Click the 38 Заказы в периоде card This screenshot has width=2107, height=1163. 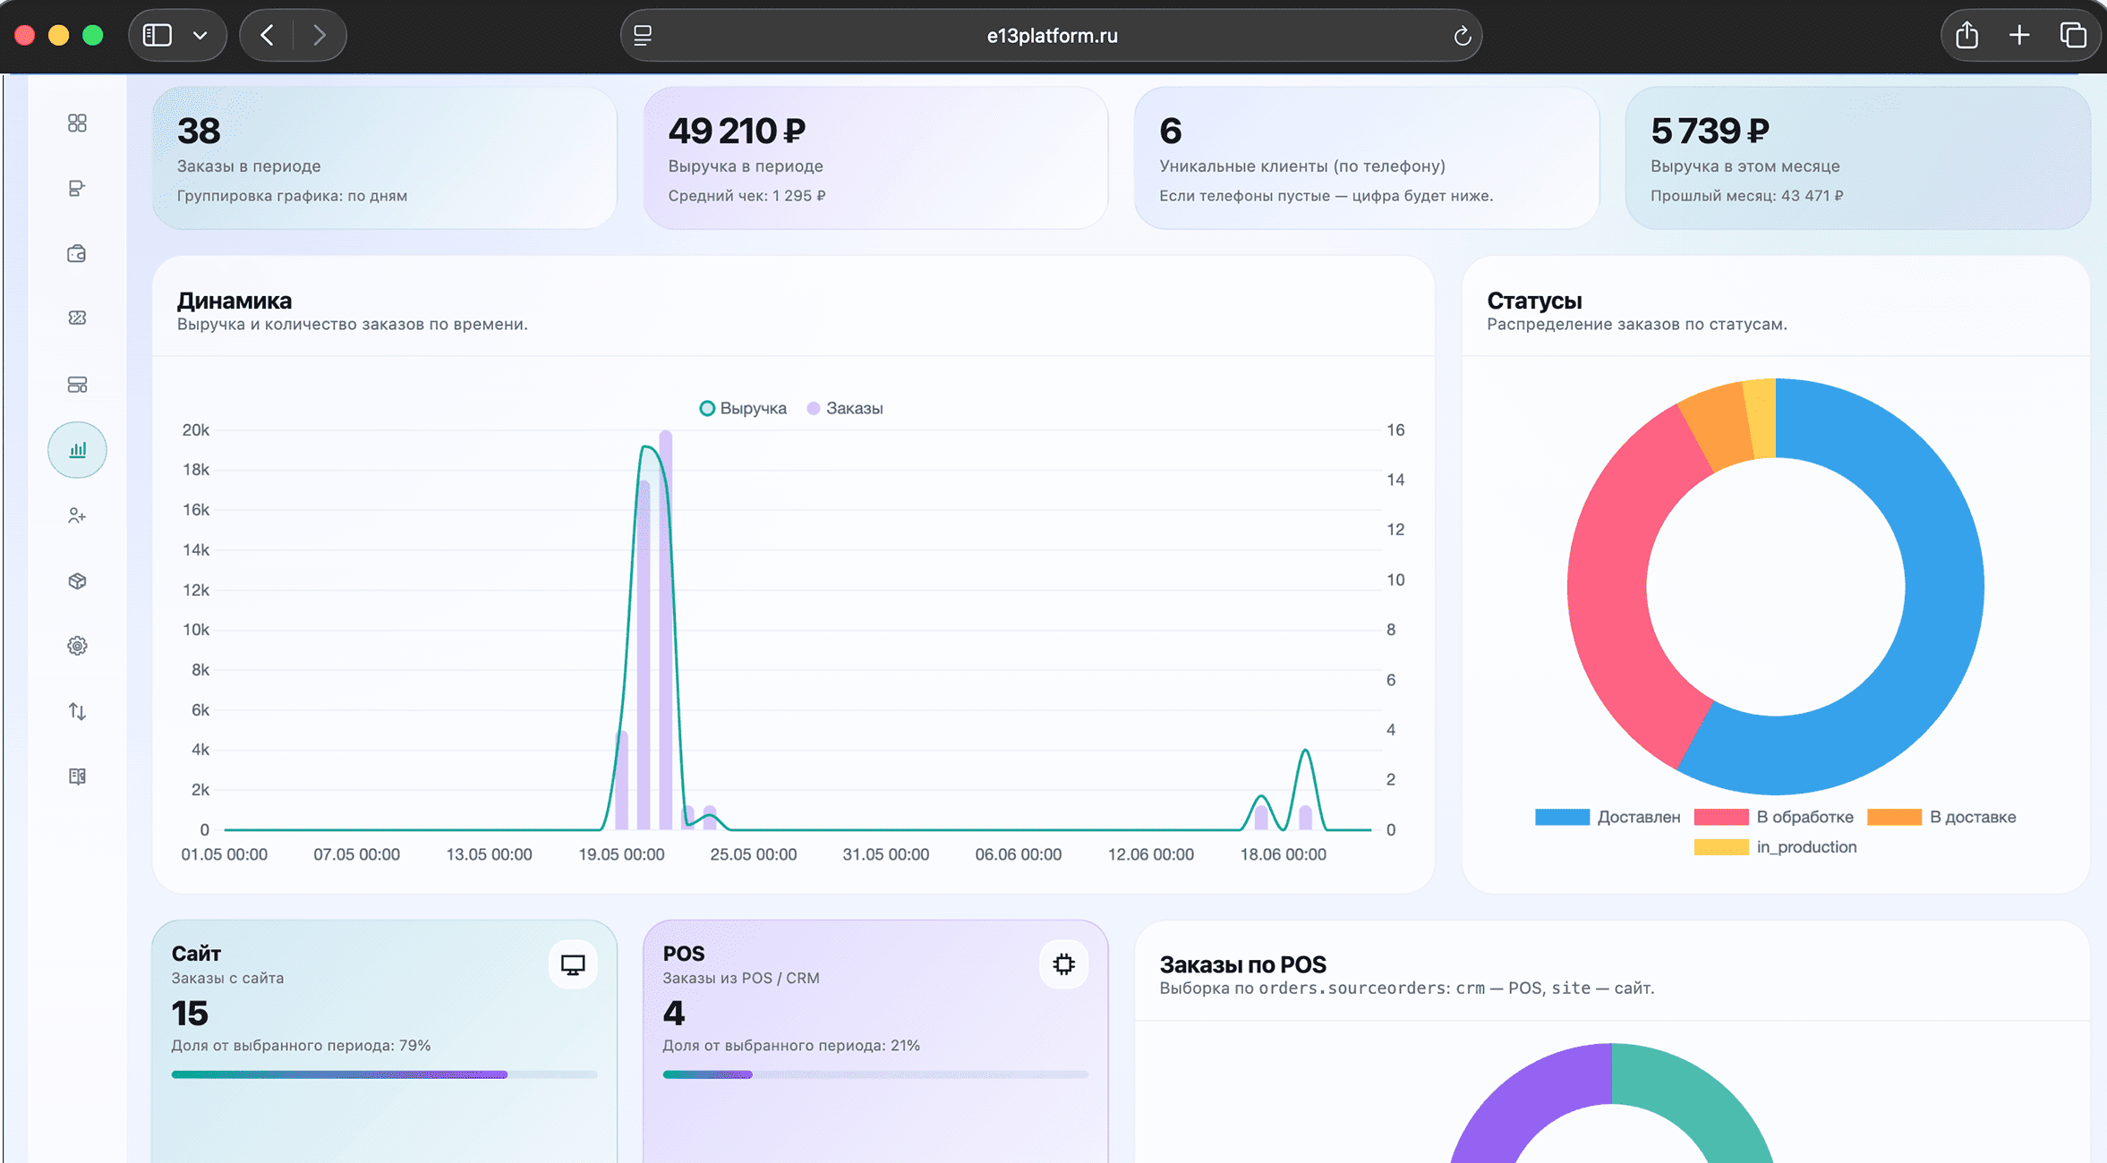384,157
